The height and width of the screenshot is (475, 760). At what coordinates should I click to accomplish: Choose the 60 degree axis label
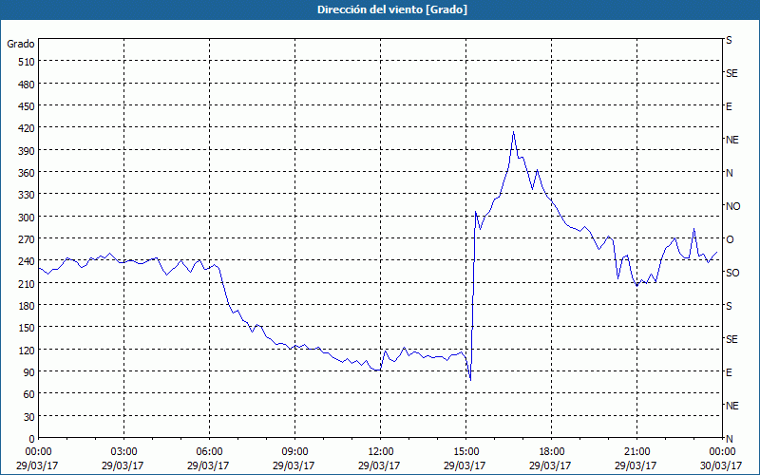(x=29, y=394)
